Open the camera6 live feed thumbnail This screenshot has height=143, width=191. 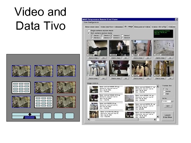tap(119, 69)
